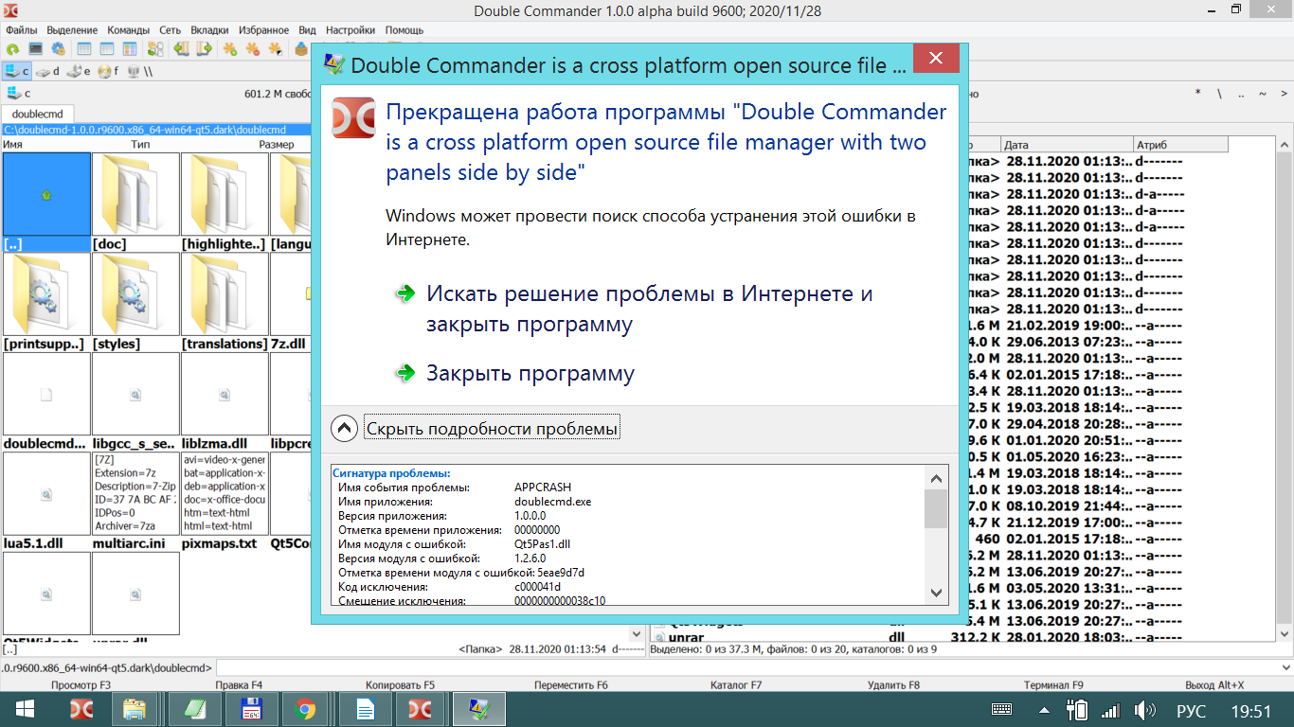Select network drive \\ in drive bar

pyautogui.click(x=140, y=71)
